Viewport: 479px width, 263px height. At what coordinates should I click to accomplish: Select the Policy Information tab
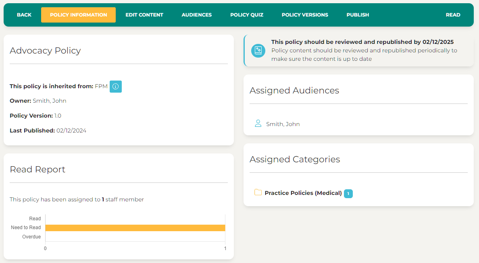pyautogui.click(x=78, y=15)
